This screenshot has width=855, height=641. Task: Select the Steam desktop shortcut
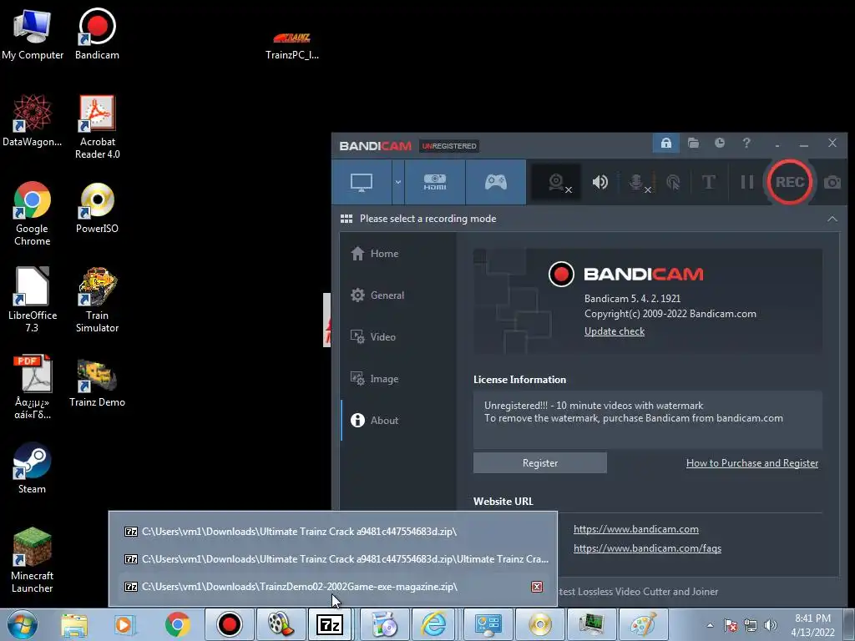[x=33, y=468]
